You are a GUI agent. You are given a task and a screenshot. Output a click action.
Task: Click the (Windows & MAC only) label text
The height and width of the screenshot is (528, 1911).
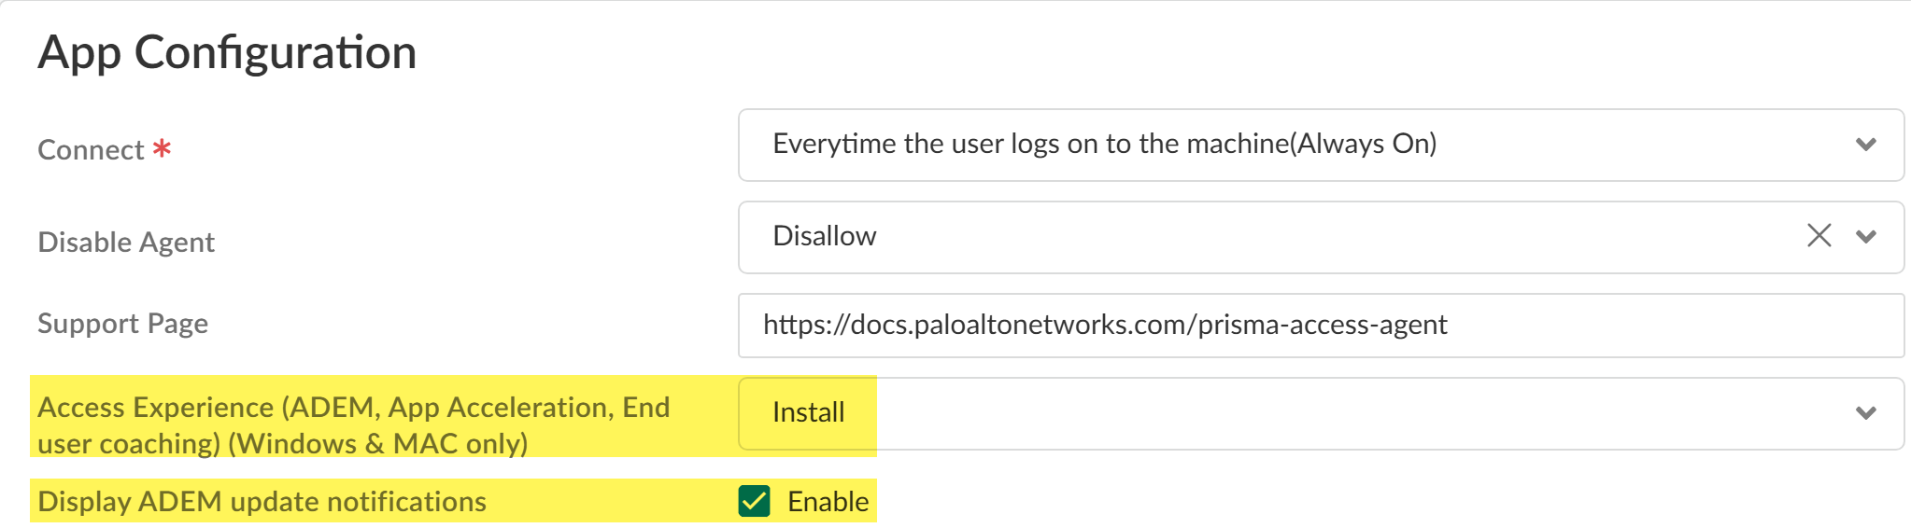pos(377,444)
